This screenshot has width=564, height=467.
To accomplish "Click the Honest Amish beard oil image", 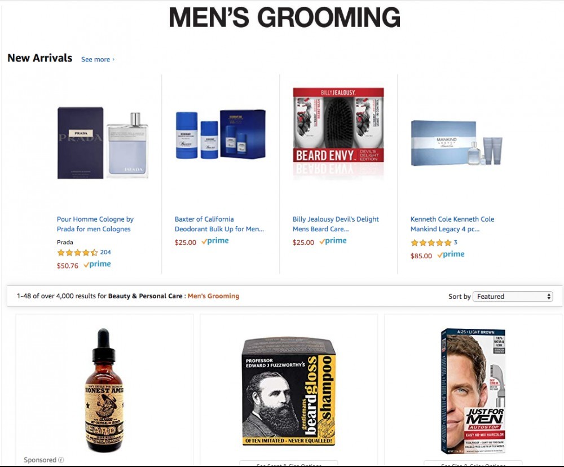I will [104, 390].
